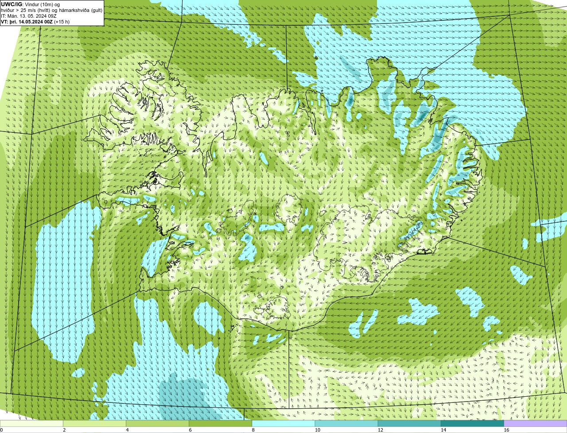
Task: Click the '12' scale label
Action: [380, 430]
